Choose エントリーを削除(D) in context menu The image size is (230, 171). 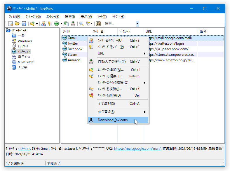pos(118,95)
